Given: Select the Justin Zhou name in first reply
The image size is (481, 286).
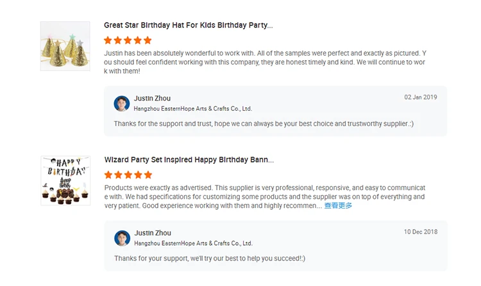Looking at the screenshot, I should [x=152, y=99].
